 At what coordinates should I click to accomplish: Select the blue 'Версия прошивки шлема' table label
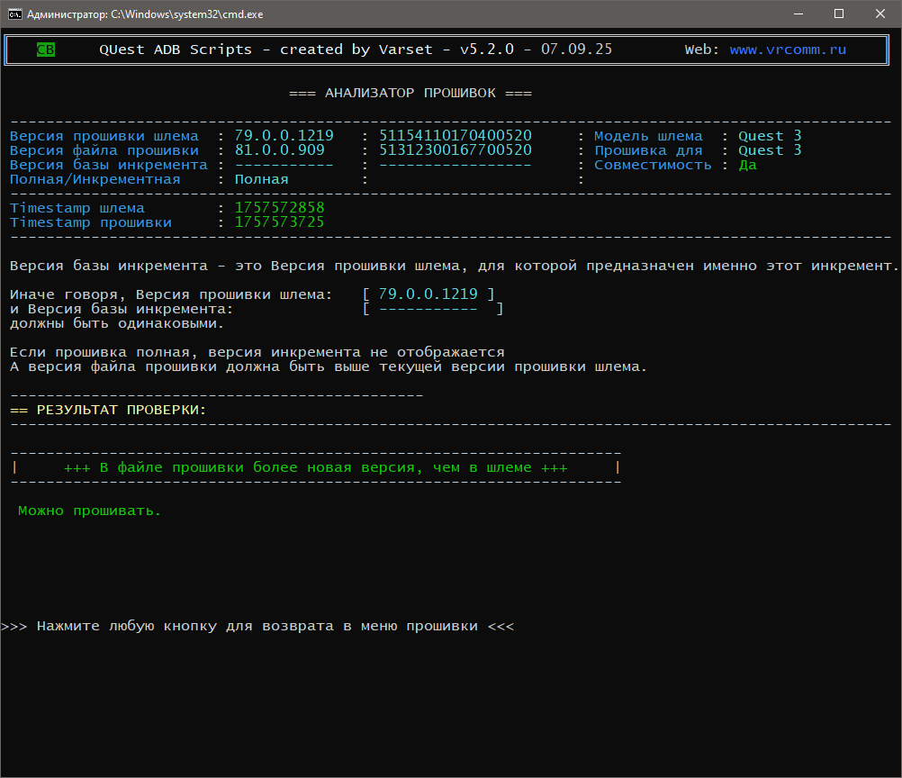point(104,136)
